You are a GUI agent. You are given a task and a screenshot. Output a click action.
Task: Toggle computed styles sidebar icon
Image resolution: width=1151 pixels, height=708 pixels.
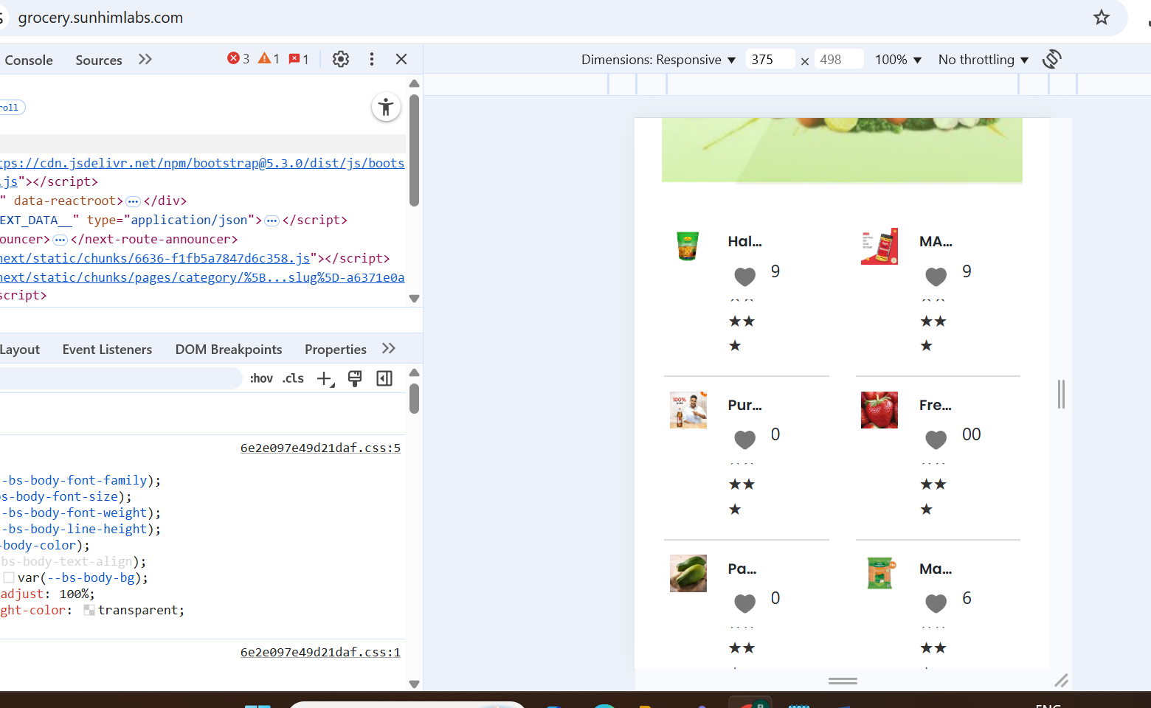tap(384, 379)
